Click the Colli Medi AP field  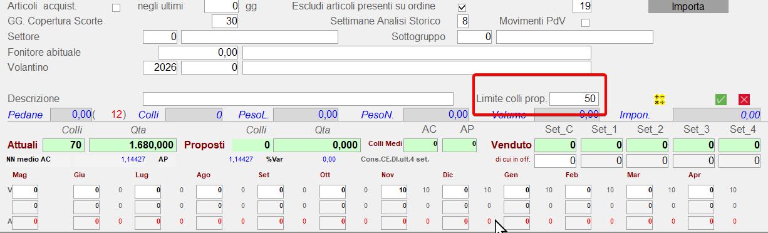pyautogui.click(x=460, y=145)
